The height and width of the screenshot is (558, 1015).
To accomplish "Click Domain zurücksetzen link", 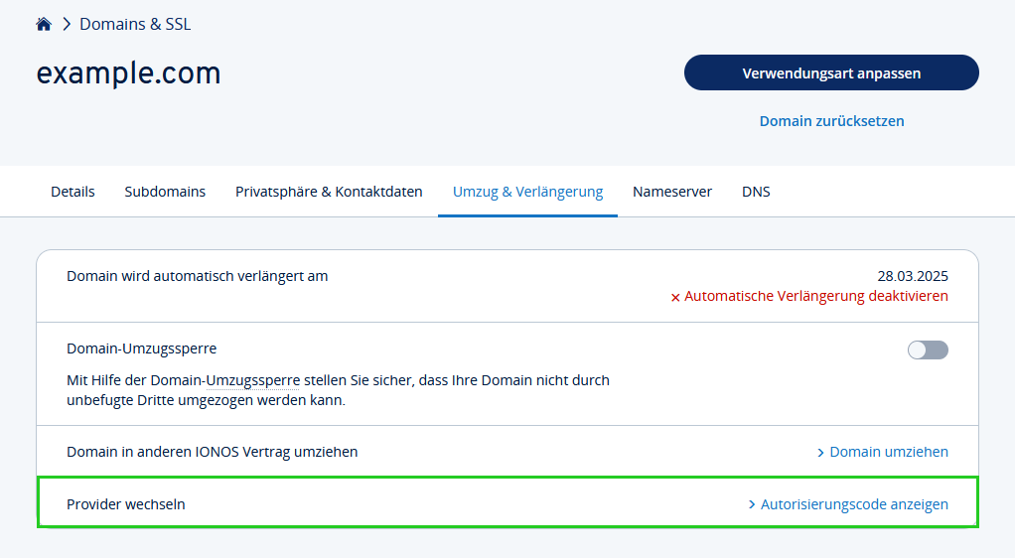I will [x=831, y=121].
